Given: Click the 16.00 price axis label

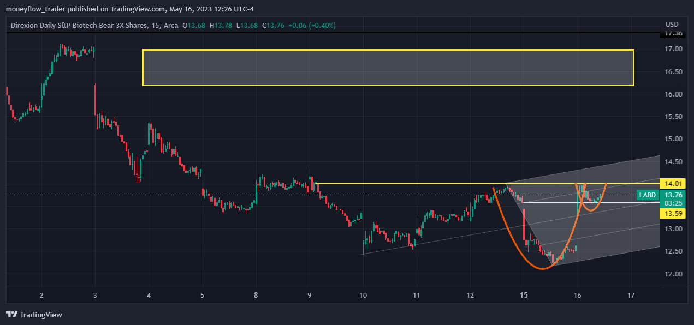Looking at the screenshot, I should [674, 94].
